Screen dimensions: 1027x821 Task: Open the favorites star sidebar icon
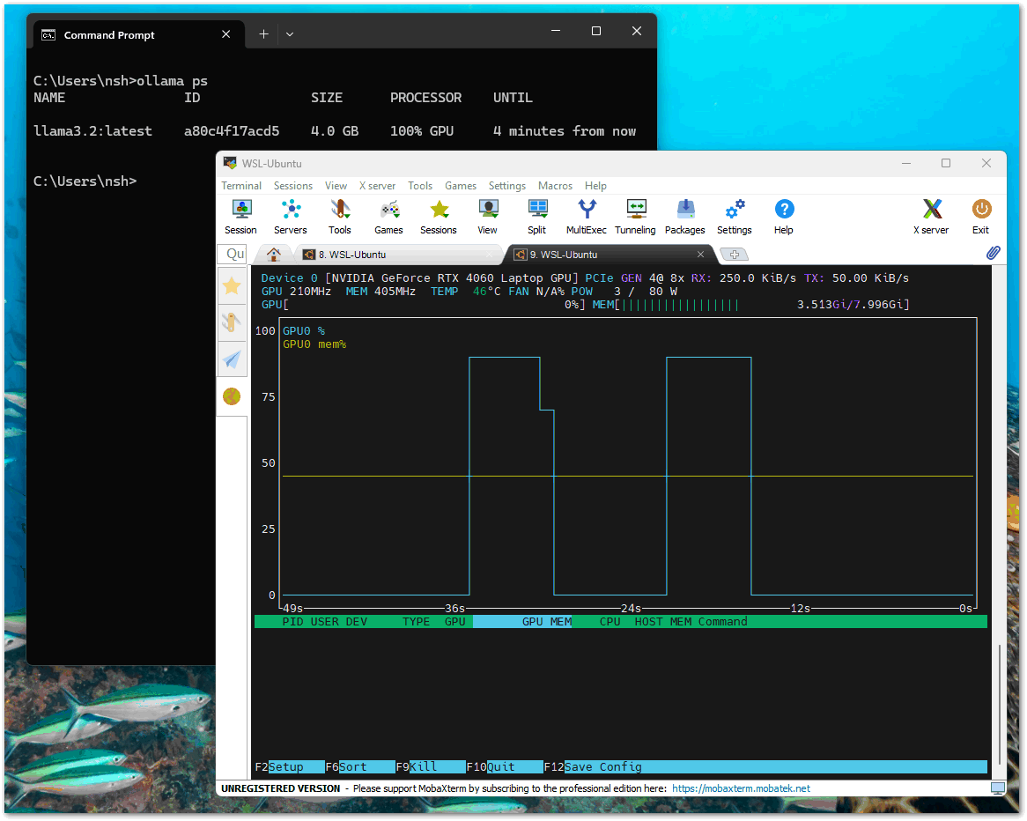tap(232, 285)
